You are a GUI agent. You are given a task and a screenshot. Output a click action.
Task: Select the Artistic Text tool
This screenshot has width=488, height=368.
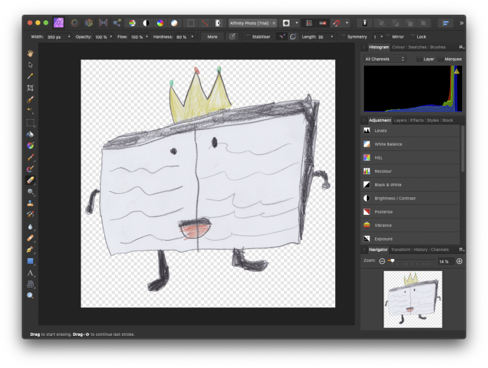tap(30, 273)
